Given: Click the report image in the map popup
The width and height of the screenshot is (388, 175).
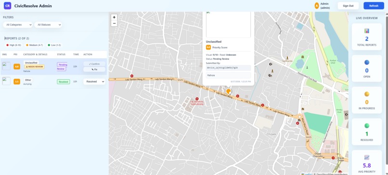Looking at the screenshot, I should click(228, 24).
